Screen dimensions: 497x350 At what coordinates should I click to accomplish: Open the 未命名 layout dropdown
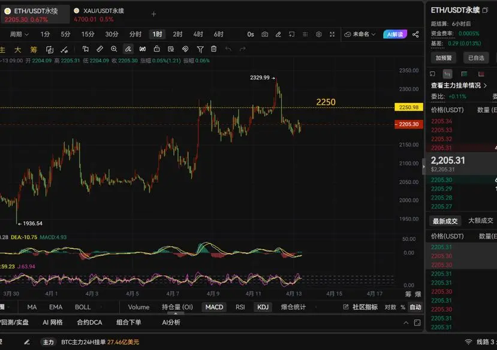360,34
